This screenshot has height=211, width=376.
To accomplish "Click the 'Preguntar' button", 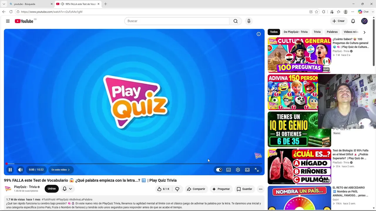I will pyautogui.click(x=221, y=189).
